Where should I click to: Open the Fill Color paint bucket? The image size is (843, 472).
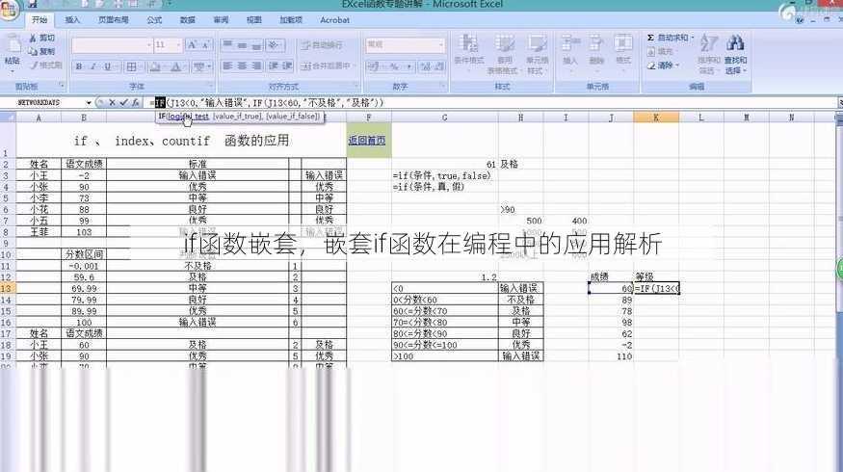pos(155,66)
